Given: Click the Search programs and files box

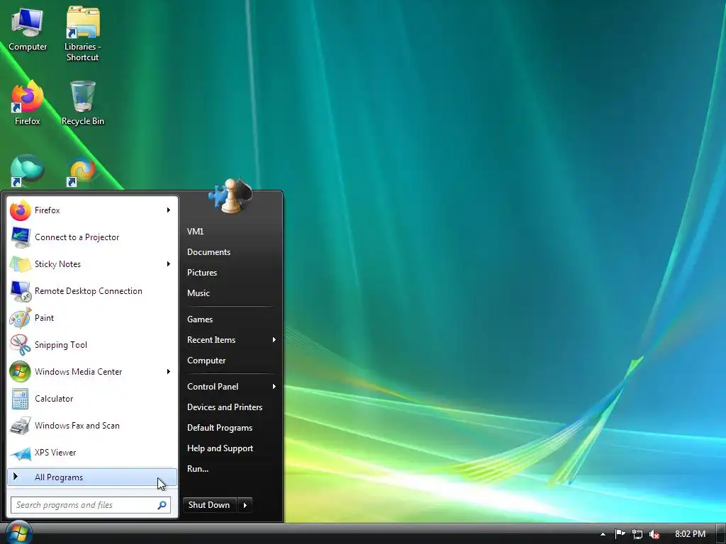Looking at the screenshot, I should (90, 505).
